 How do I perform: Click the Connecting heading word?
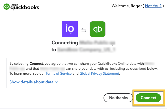[x=64, y=43]
